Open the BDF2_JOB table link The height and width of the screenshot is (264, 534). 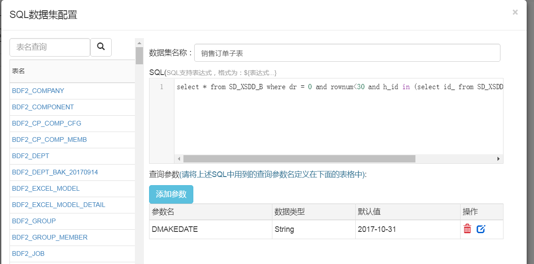28,253
